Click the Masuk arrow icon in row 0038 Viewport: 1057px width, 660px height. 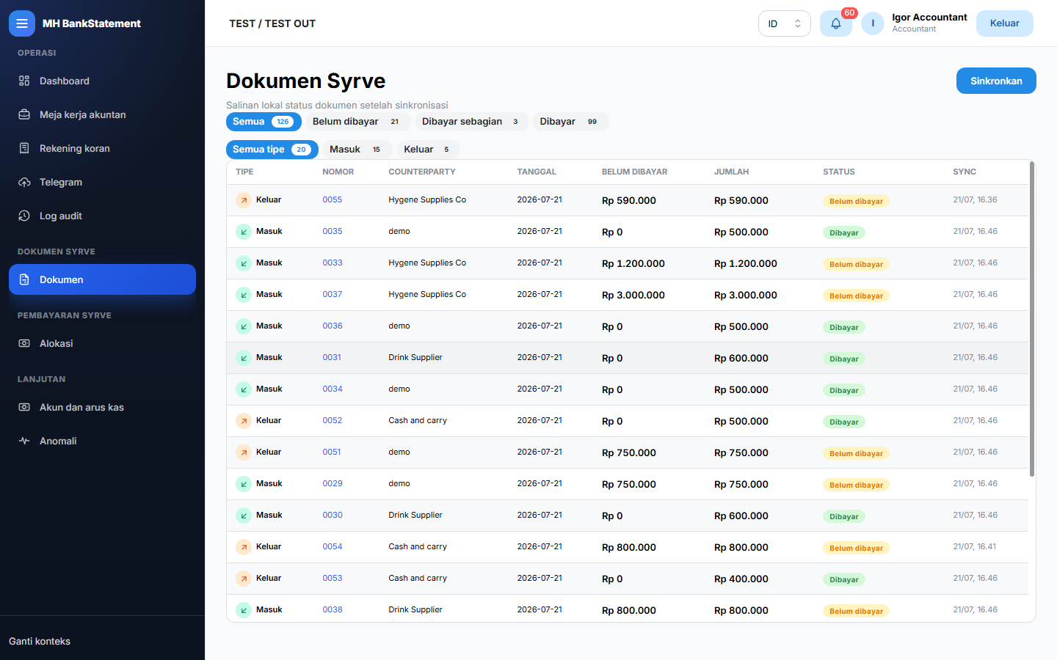(x=244, y=610)
